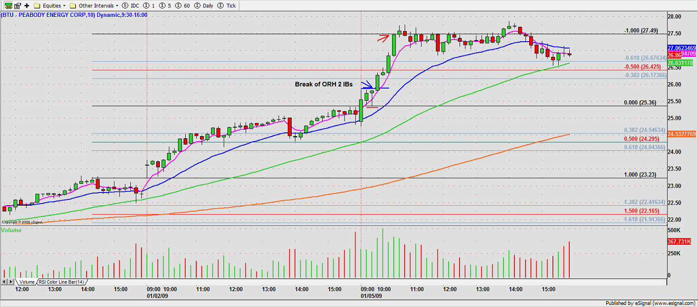This screenshot has width=698, height=307.
Task: Click the BTU - PEABODY ENERGY CORP chart title
Action: point(74,15)
